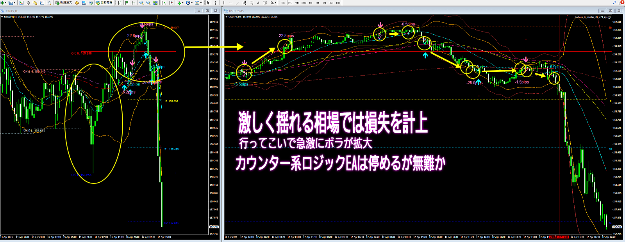Select the D1 timeframe button
This screenshot has width=625, height=242.
324,3
